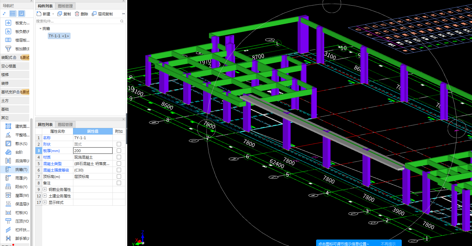Click the 属性值 column header

(x=93, y=131)
